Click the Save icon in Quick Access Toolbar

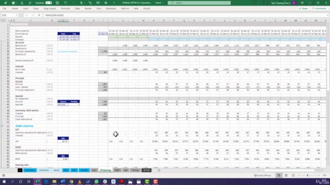57,3
